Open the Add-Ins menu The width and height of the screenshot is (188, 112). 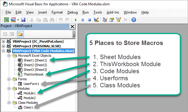113,12
